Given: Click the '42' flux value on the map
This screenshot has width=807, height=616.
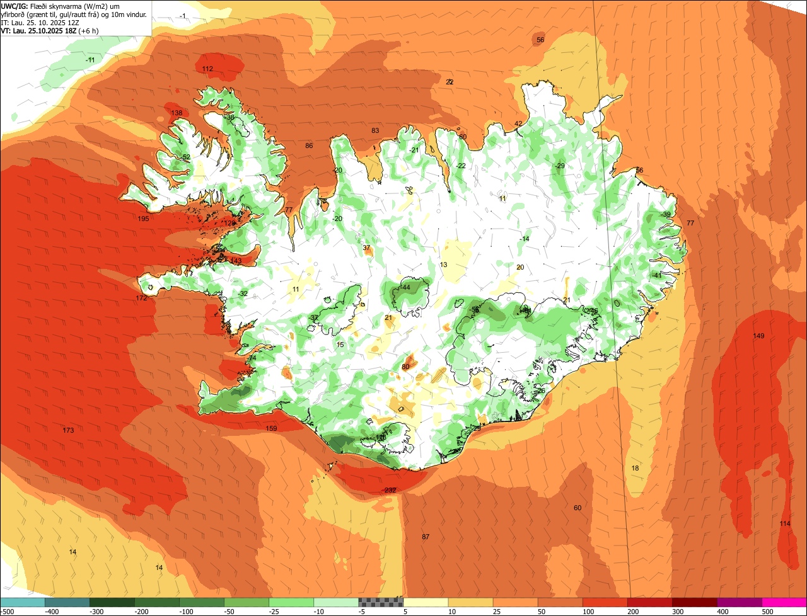Looking at the screenshot, I should point(518,123).
